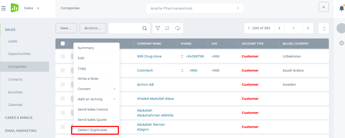Click the search magnifier icon

coord(145,28)
